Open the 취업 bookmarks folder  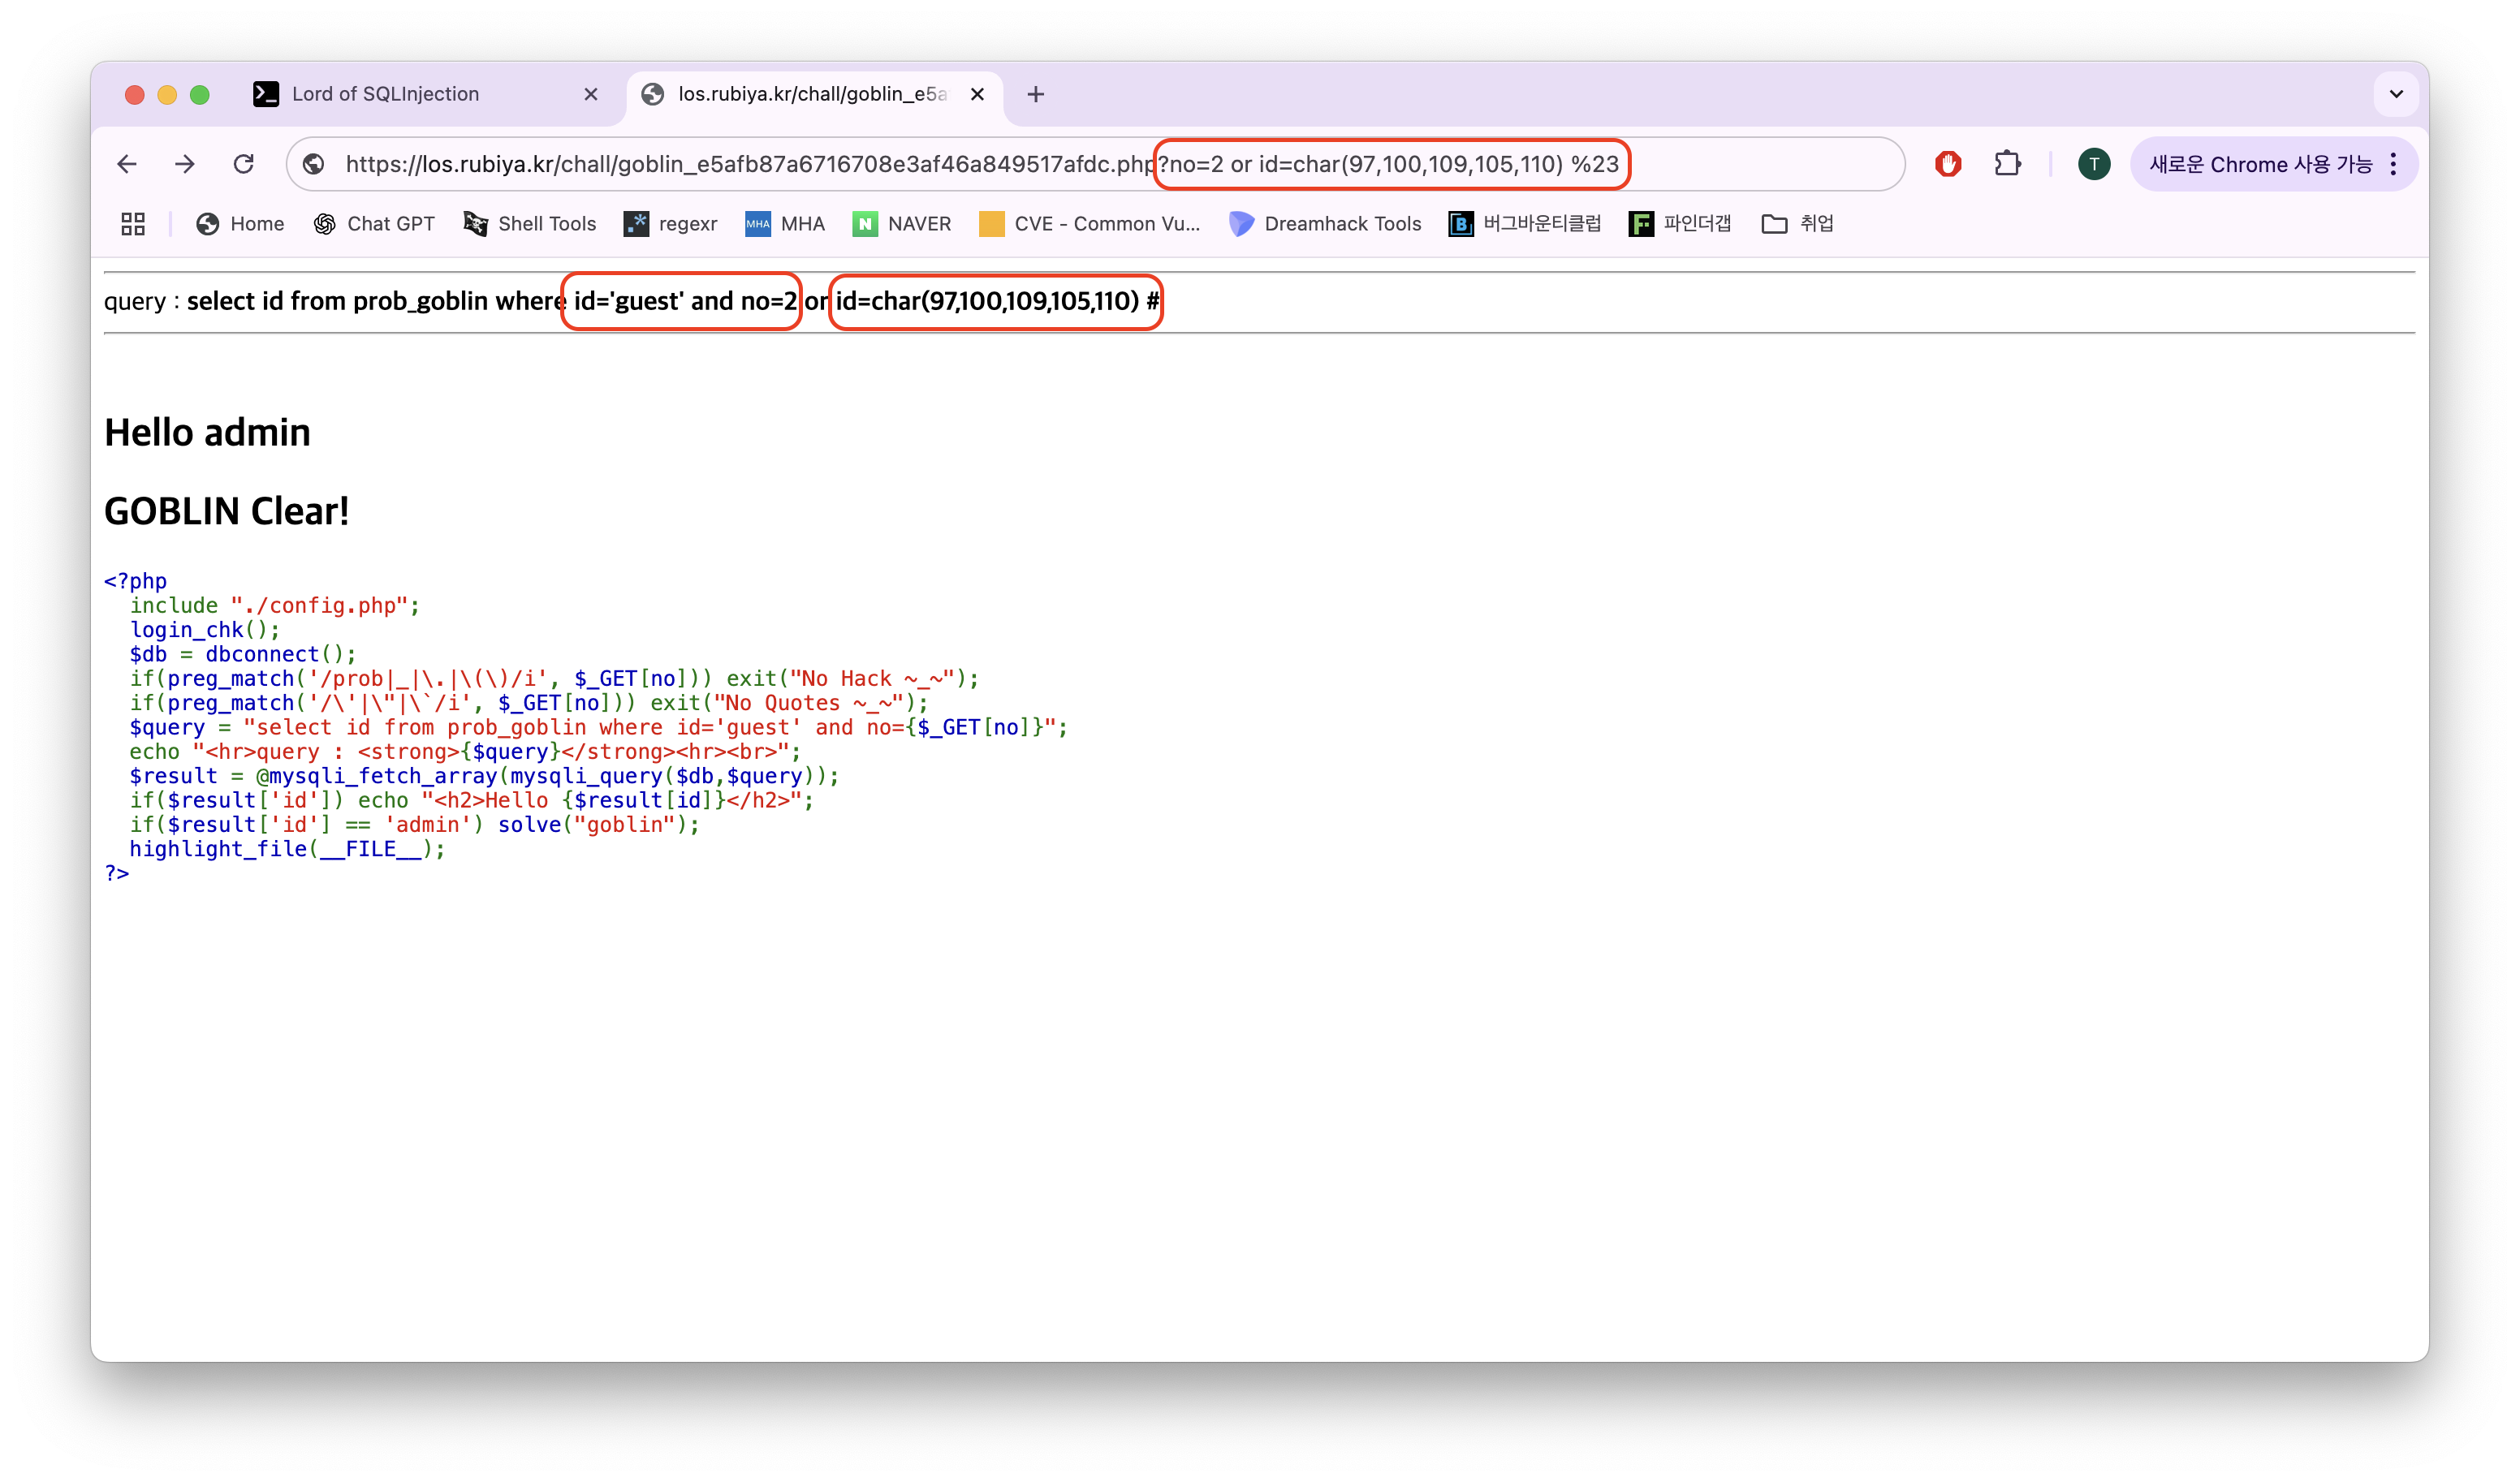click(x=1798, y=224)
